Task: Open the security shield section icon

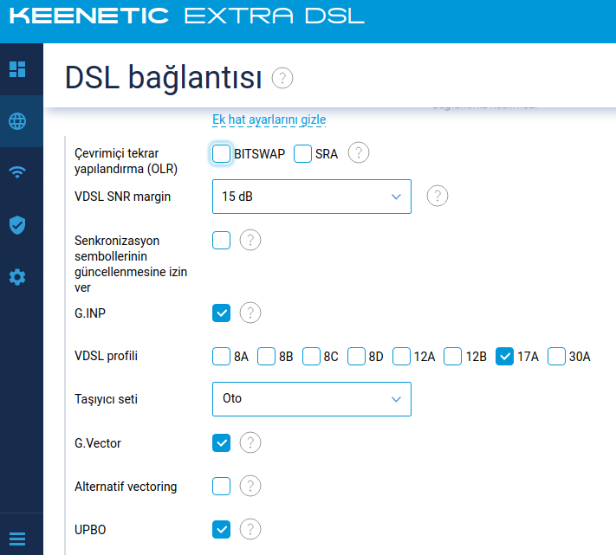Action: (17, 225)
